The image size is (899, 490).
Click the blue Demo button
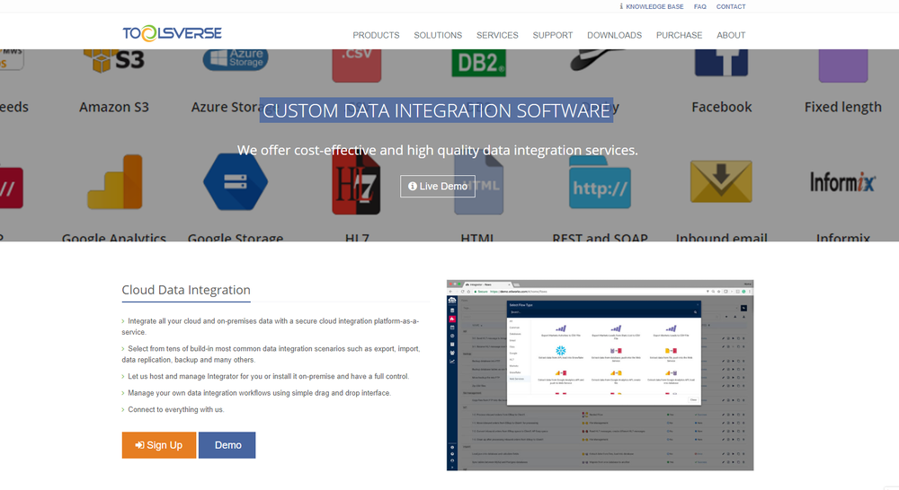point(227,445)
